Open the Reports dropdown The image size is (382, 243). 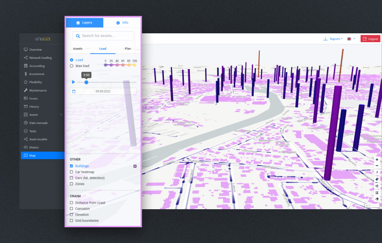coord(336,39)
